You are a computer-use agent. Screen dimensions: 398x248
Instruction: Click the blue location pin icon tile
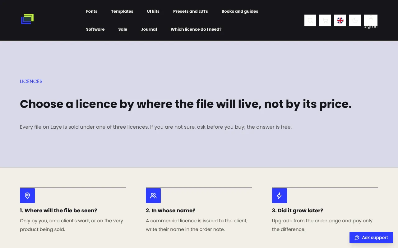coord(27,196)
